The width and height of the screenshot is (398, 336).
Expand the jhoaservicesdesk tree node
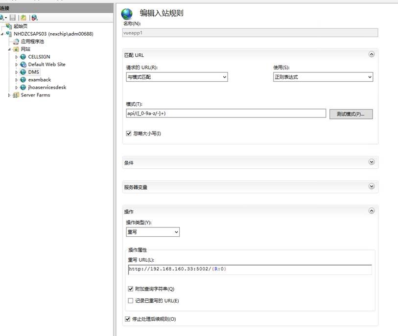pyautogui.click(x=17, y=88)
